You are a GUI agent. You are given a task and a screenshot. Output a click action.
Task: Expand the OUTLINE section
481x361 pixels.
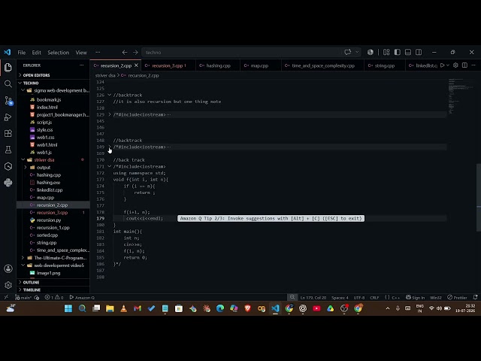tap(53, 283)
